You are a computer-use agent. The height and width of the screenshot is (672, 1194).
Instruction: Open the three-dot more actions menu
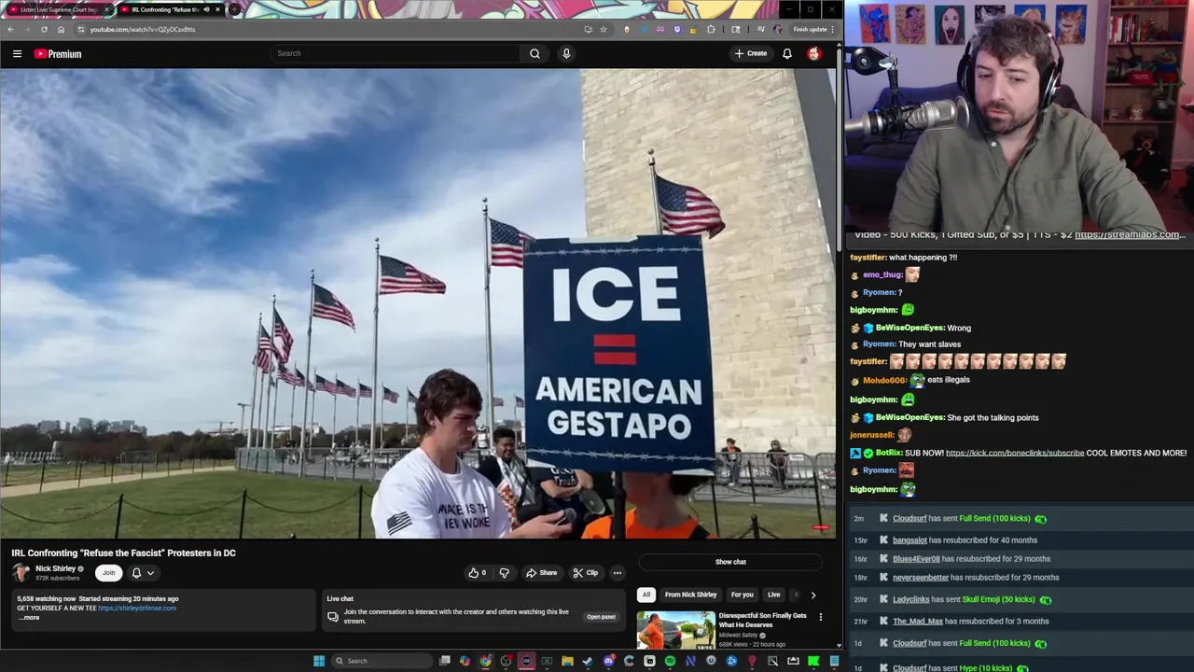coord(617,573)
